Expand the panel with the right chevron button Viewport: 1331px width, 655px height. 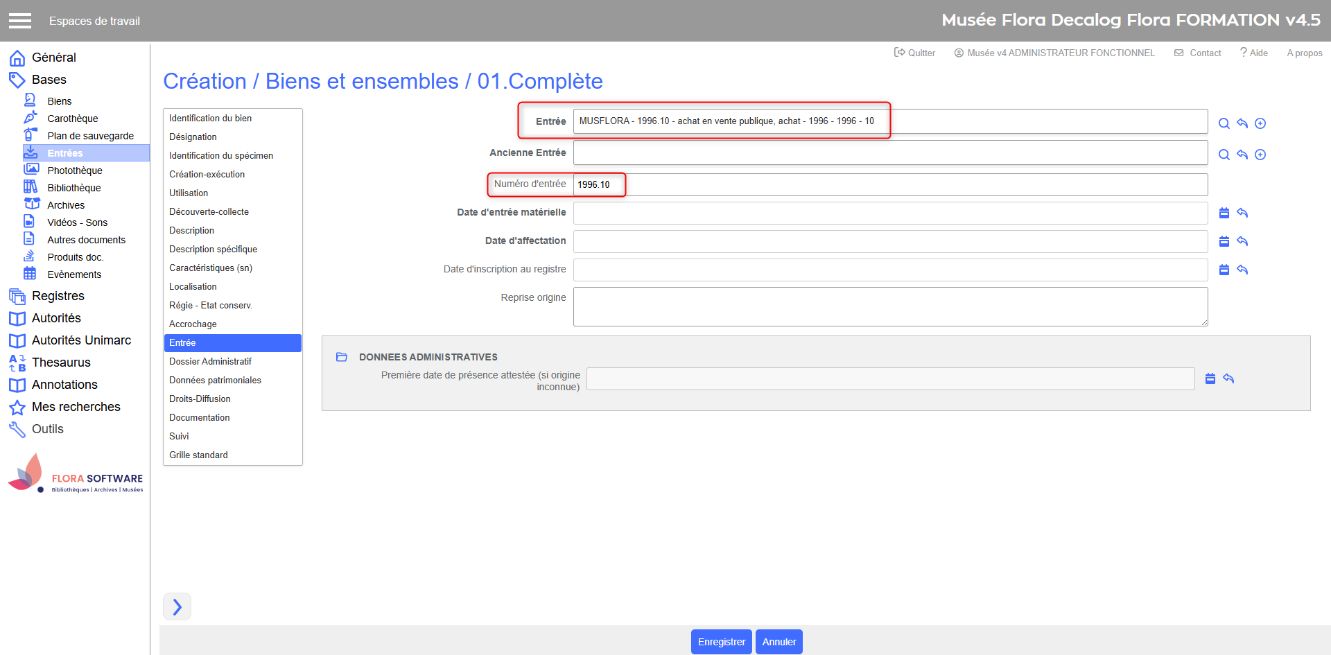pos(177,606)
